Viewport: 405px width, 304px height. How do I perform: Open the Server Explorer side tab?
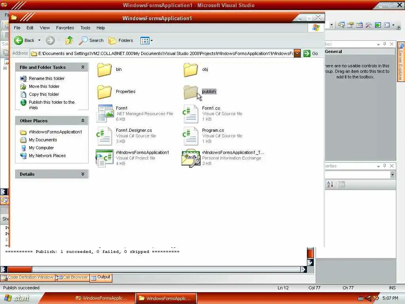click(x=401, y=61)
